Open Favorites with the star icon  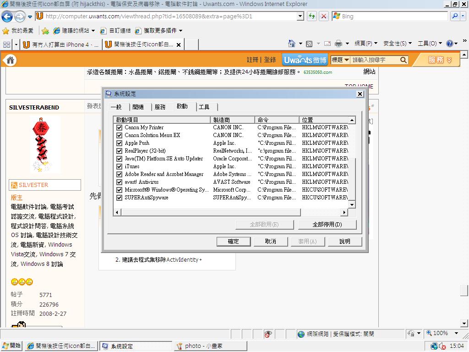point(5,31)
